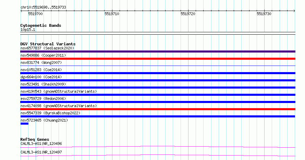This screenshot has width=305, height=160.
Task: Click the left arrow end of the ruler
Action: point(21,11)
